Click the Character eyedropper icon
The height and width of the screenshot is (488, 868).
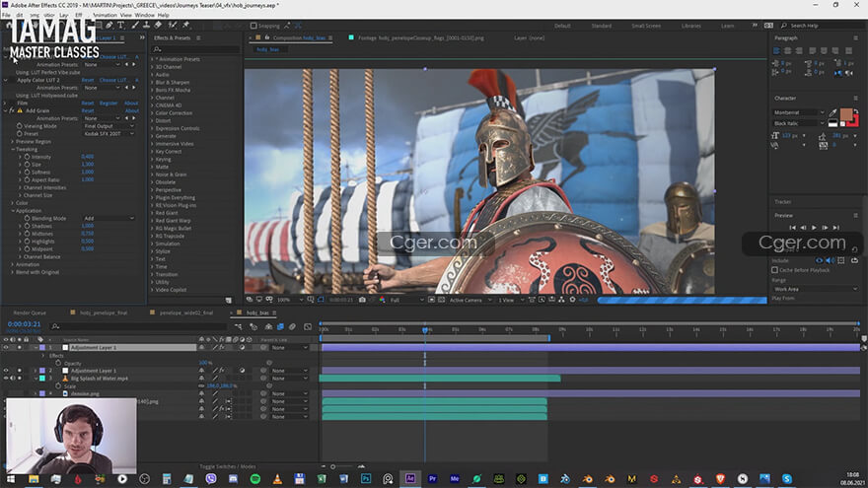[x=832, y=112]
